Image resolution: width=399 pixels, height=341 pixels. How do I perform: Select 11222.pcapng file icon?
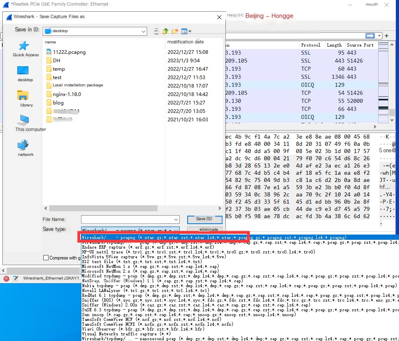[49, 52]
